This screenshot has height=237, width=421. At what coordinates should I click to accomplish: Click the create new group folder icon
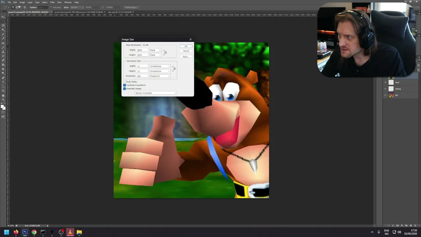click(407, 226)
